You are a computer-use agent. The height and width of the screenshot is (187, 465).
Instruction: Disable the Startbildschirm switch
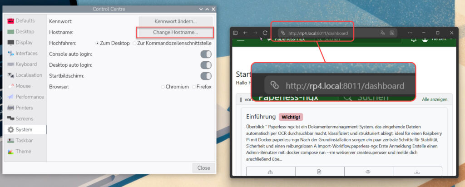206,76
